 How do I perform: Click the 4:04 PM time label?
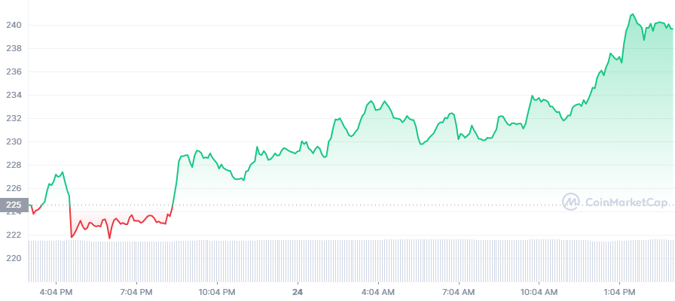tap(57, 293)
